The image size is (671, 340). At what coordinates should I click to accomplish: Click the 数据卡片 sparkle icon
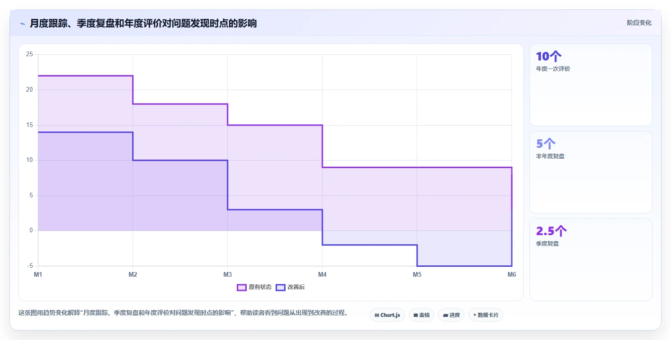[474, 315]
